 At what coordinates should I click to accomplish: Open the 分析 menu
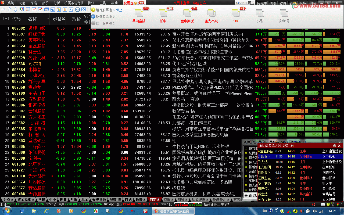click(x=57, y=3)
